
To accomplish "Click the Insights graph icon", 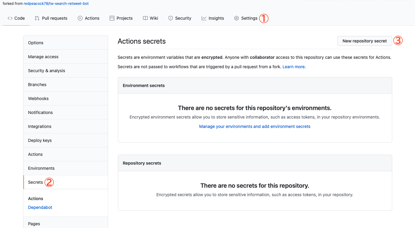I will coord(204,18).
